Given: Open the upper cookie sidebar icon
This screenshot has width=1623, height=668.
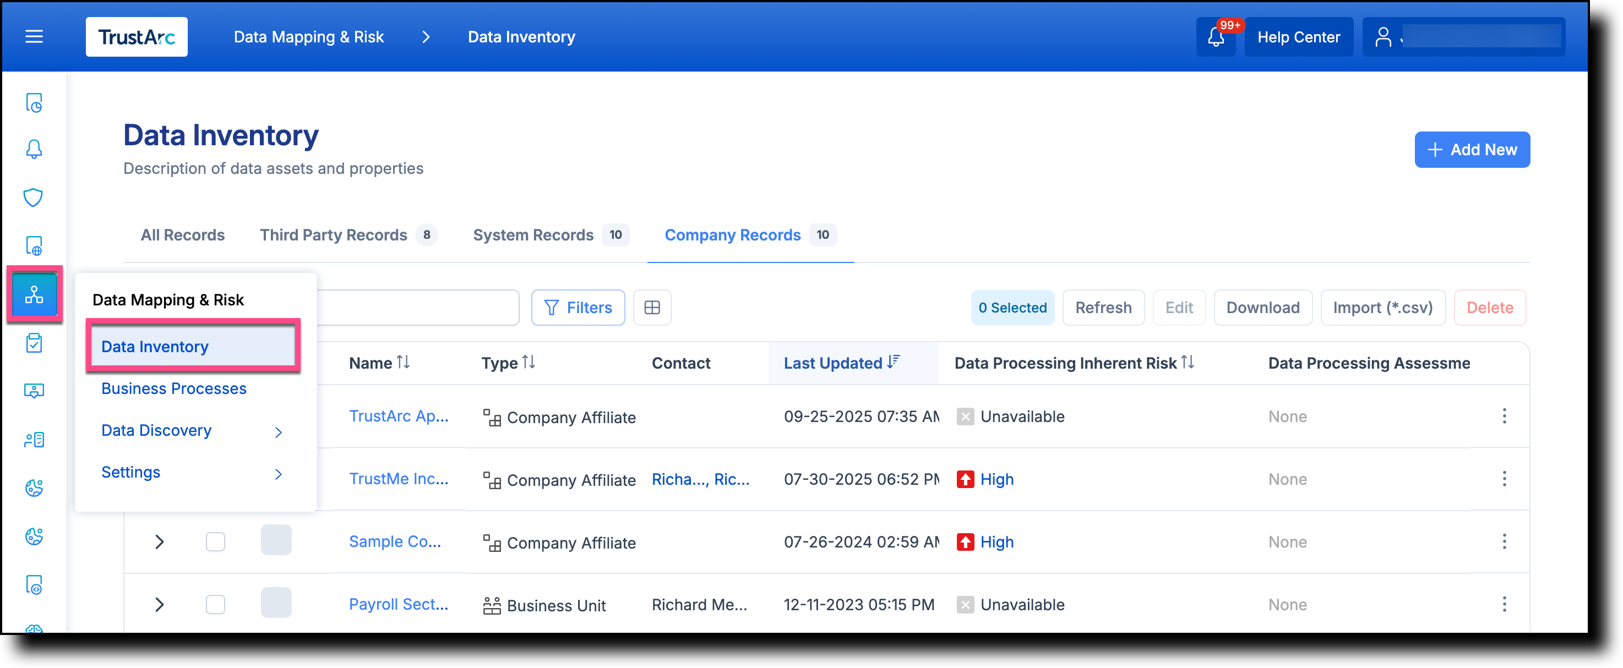Looking at the screenshot, I should point(34,488).
